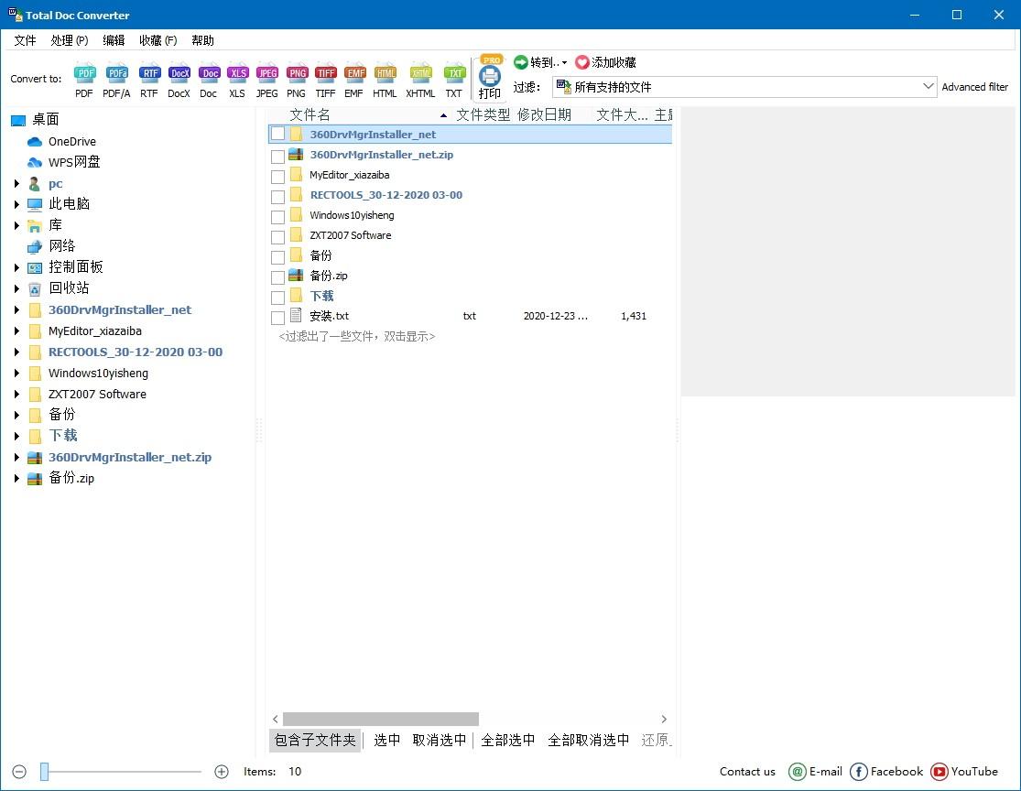
Task: Expand 库 libraries node
Action: [x=16, y=225]
